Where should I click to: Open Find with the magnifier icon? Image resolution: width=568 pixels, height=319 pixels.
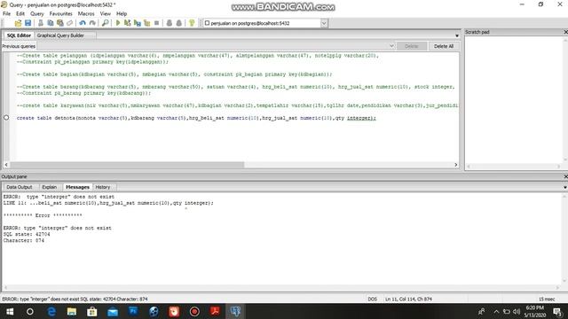[105, 23]
